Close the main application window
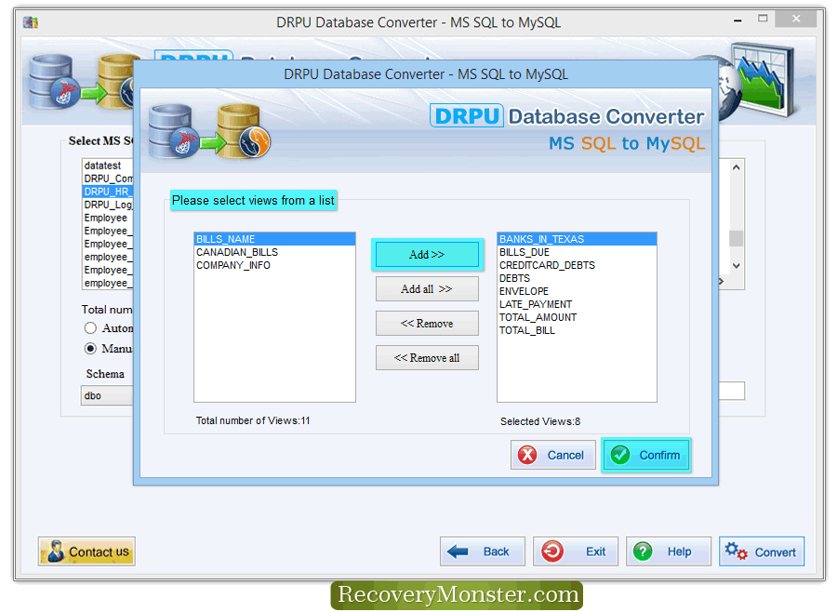The width and height of the screenshot is (837, 612). [796, 19]
